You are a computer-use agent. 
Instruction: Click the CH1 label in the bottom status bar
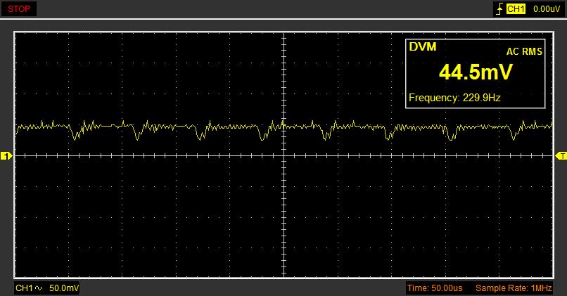pos(25,288)
